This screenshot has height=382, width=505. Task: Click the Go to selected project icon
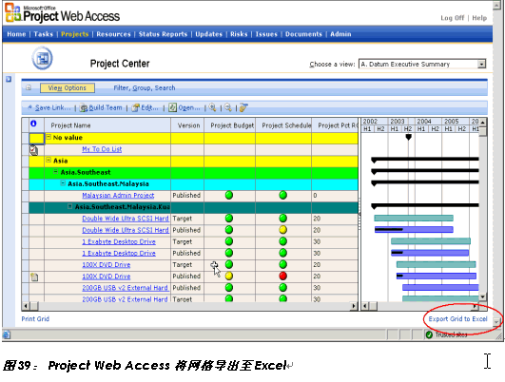[243, 107]
